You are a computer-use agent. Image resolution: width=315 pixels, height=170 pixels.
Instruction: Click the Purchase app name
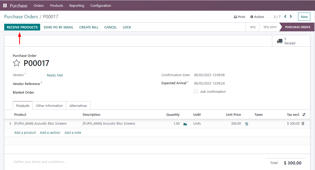(x=19, y=5)
